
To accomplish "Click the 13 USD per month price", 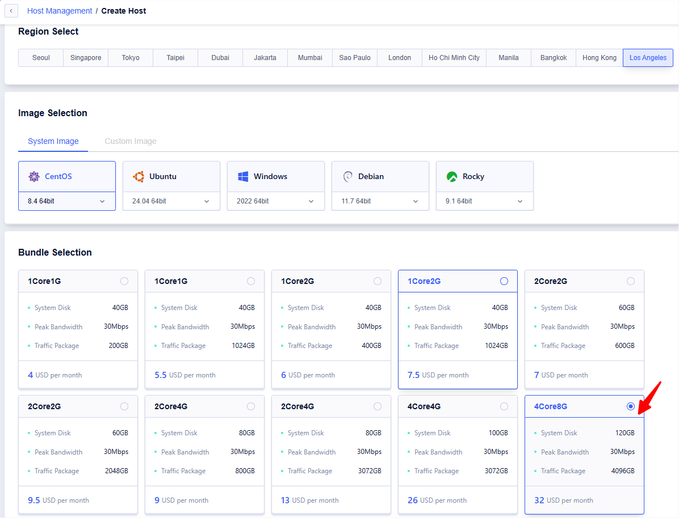I will tap(309, 500).
